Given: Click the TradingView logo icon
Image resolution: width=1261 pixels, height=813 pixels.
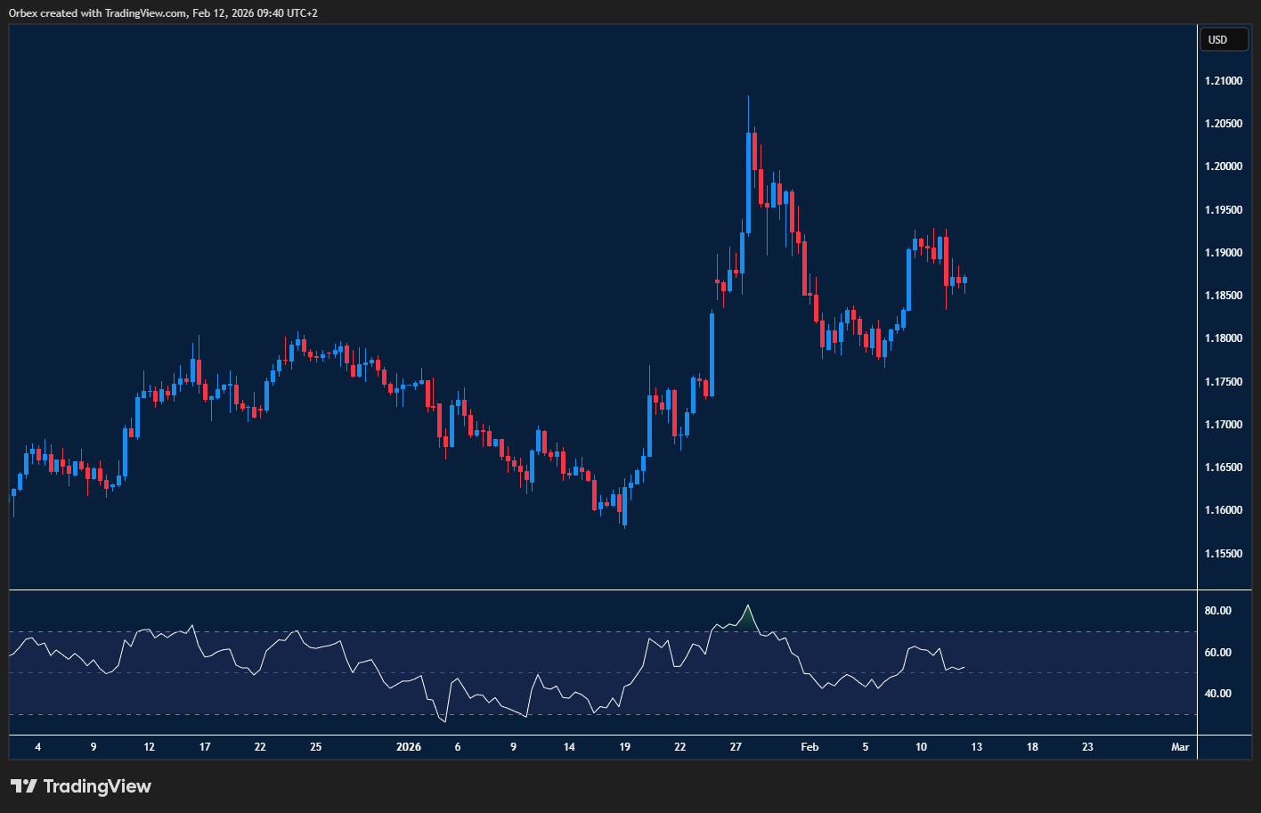Looking at the screenshot, I should (x=24, y=786).
